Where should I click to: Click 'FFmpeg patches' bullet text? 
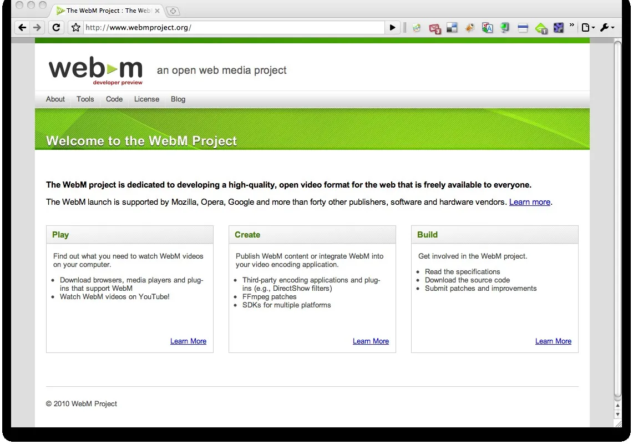coord(269,296)
